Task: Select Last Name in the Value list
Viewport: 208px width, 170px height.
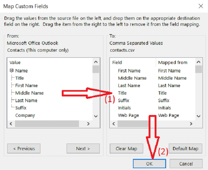Action: click(26, 100)
